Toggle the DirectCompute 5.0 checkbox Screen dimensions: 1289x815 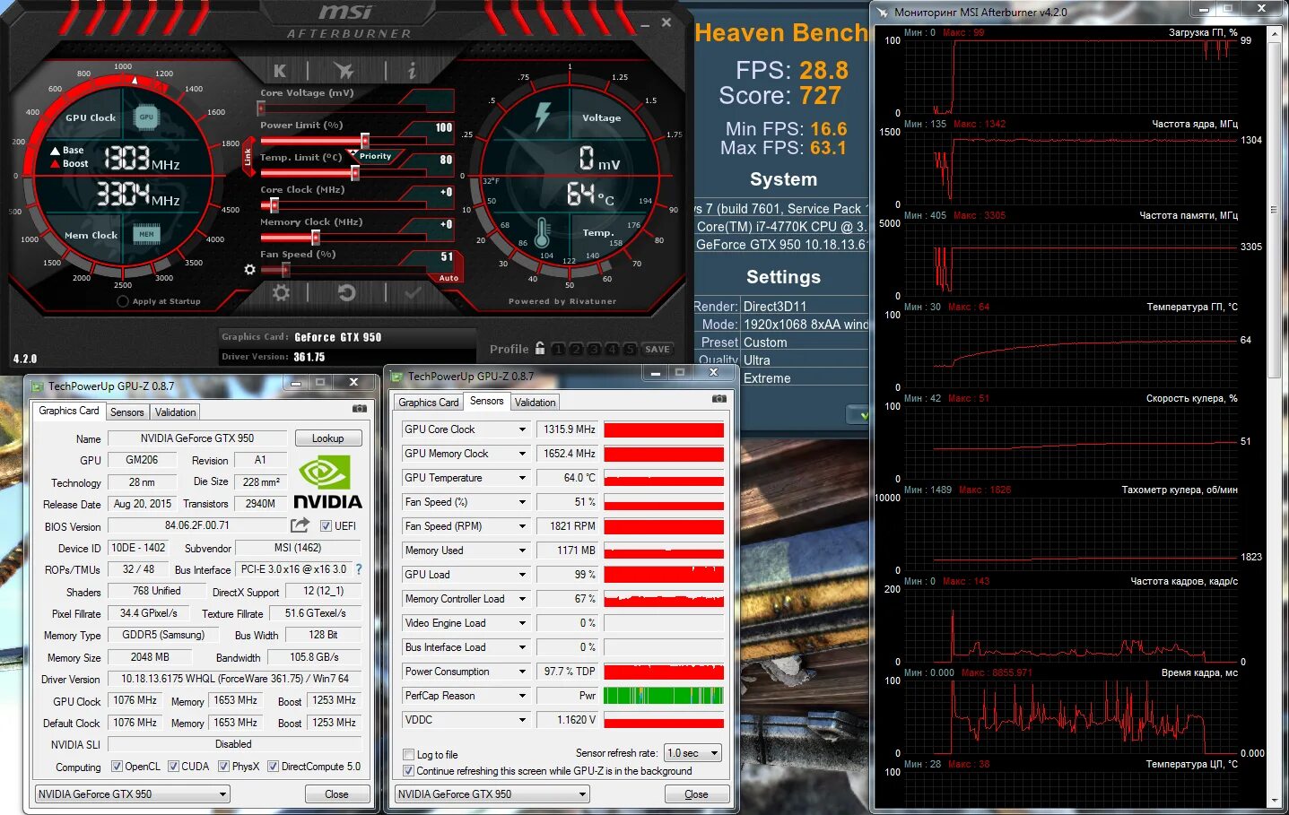[273, 767]
